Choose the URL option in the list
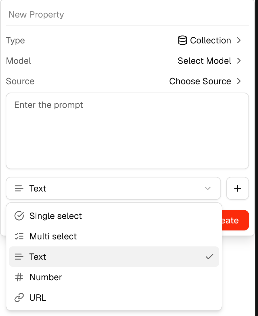This screenshot has height=316, width=258. pos(38,298)
